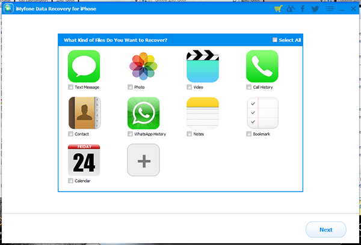The width and height of the screenshot is (361, 245).
Task: Select the Photo flower icon
Action: (143, 66)
